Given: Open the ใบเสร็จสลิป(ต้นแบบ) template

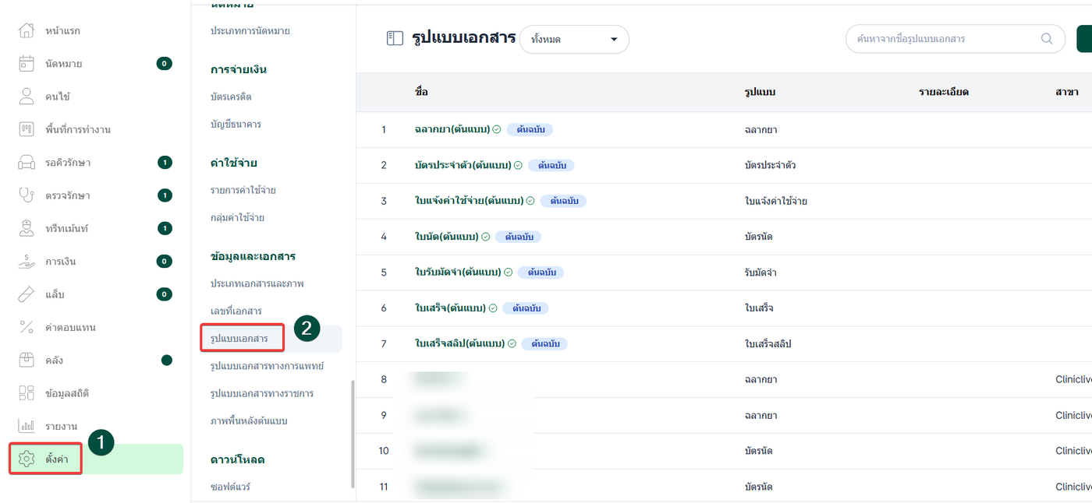Looking at the screenshot, I should tap(459, 343).
